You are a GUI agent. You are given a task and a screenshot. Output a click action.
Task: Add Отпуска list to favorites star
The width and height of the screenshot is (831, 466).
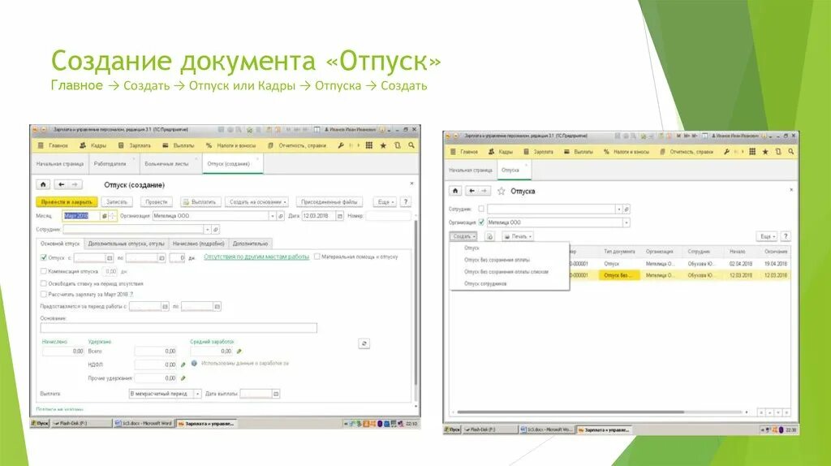[501, 191]
